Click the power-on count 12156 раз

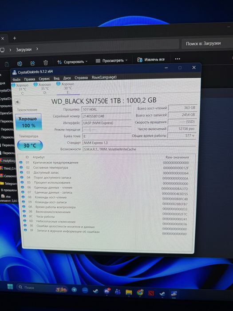tap(182, 128)
